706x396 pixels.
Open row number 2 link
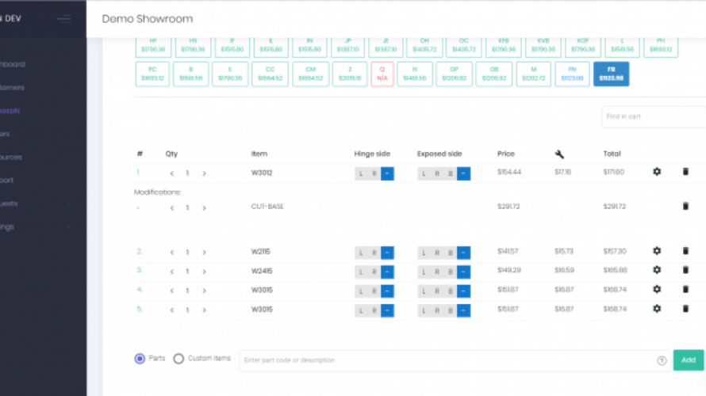(x=140, y=251)
